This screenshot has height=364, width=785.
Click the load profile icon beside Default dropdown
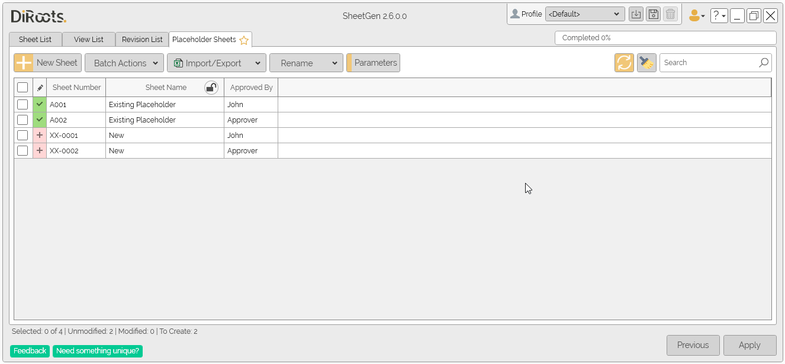pos(636,14)
